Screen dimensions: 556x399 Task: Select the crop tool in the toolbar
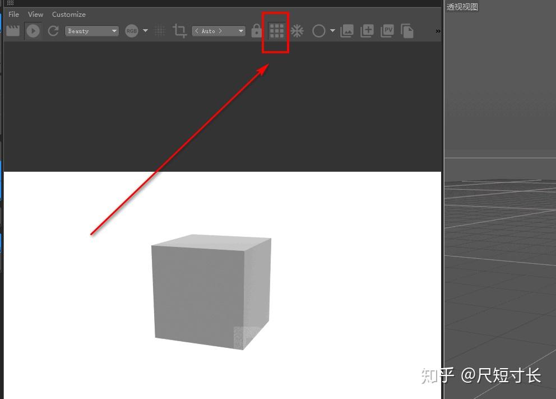coord(179,31)
